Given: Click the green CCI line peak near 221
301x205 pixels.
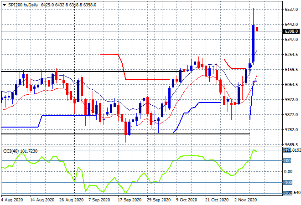Looking at the screenshot, I should coord(254,150).
